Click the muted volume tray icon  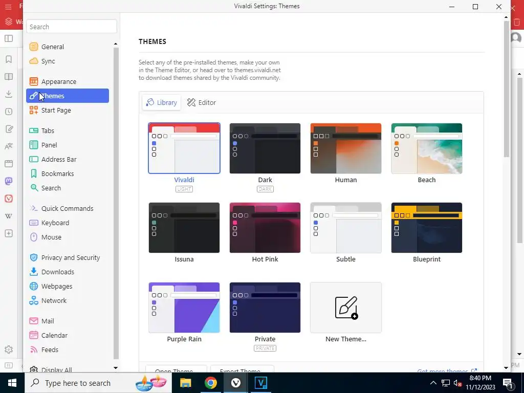(458, 383)
